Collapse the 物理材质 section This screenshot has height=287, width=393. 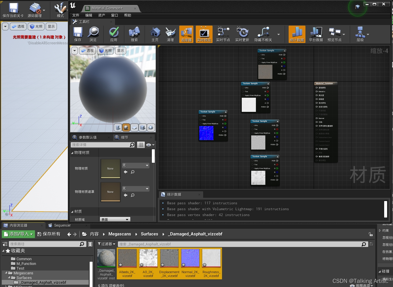click(x=72, y=153)
